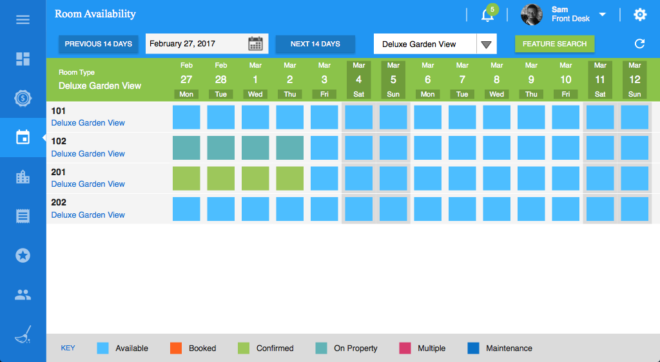
Task: Expand the Deluxe Garden View room type dropdown
Action: 487,44
